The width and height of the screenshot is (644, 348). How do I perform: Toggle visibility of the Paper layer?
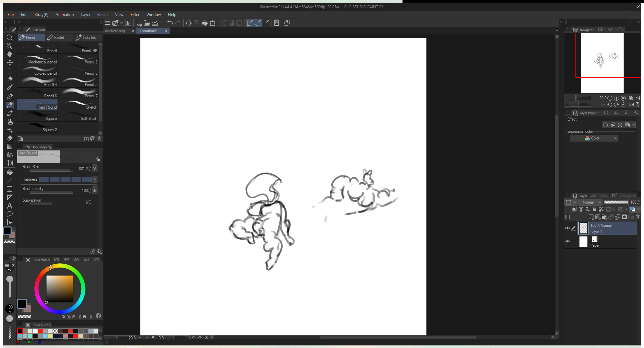[x=567, y=241]
